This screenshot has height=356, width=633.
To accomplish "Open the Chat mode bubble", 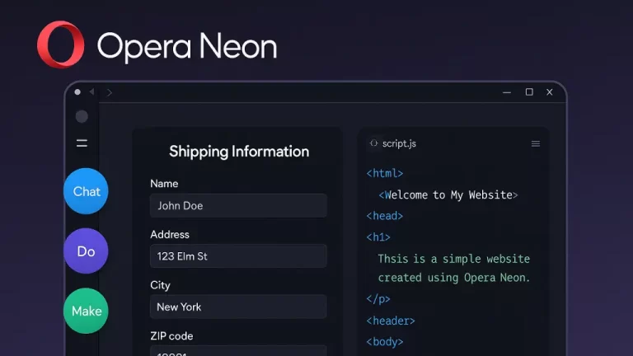I will coord(86,191).
